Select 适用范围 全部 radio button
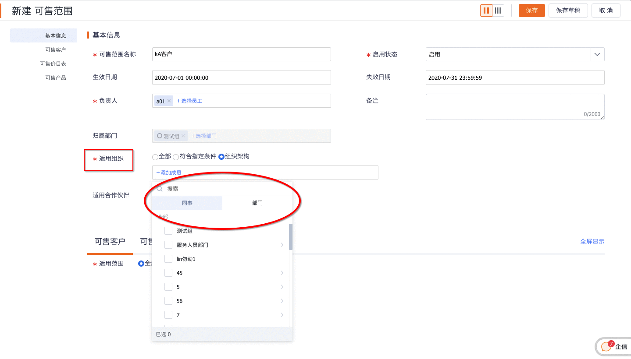Screen dimensions: 631x359 (x=141, y=264)
